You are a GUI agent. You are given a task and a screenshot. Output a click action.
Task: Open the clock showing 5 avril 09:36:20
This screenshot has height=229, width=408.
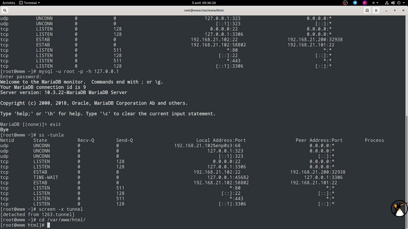click(204, 3)
